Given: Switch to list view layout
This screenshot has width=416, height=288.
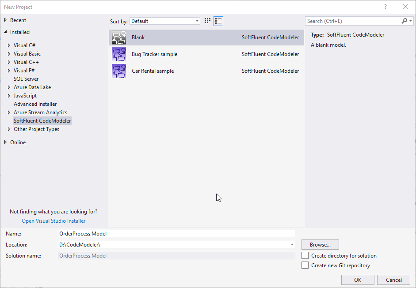Looking at the screenshot, I should click(218, 21).
